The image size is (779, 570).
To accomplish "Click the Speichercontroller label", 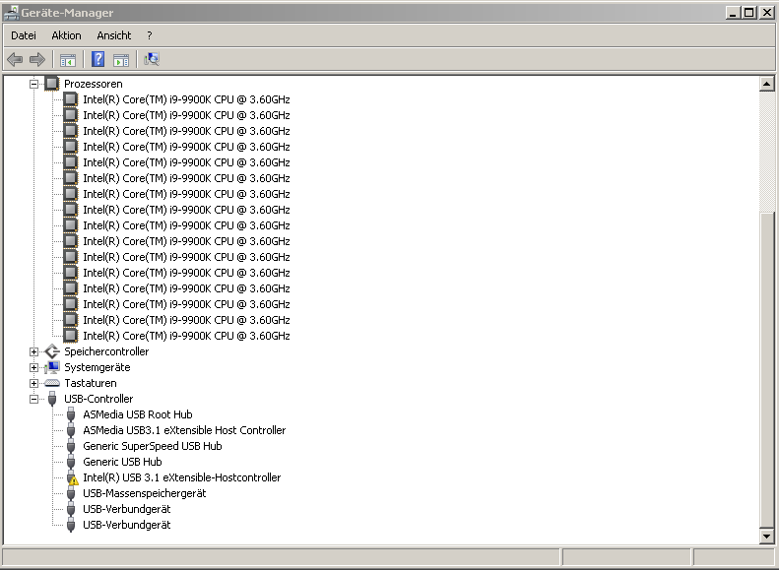I will pos(106,351).
